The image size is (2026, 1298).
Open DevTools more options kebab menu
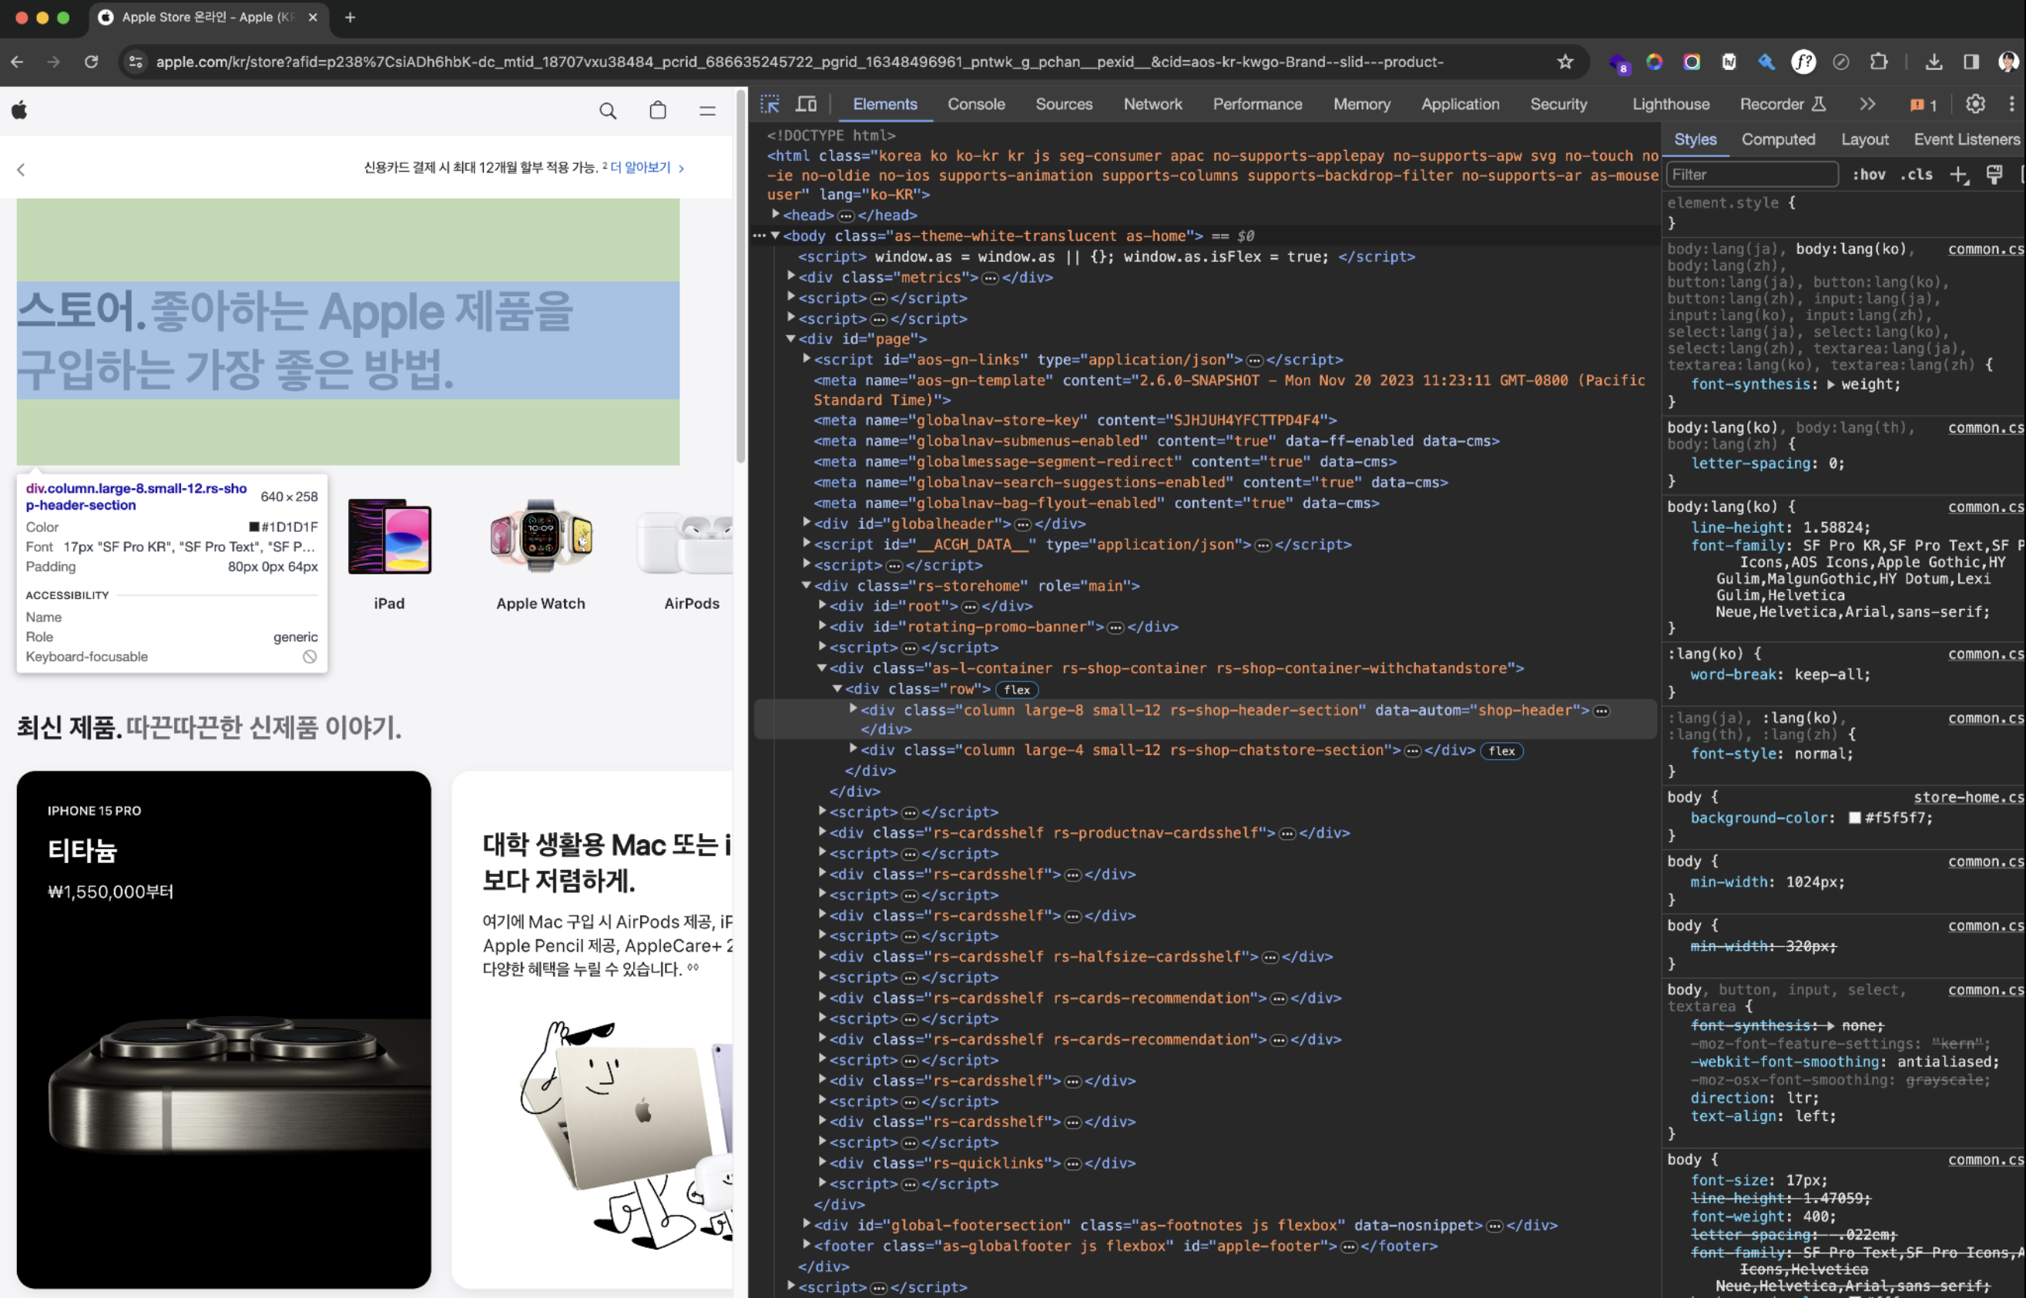(2011, 104)
